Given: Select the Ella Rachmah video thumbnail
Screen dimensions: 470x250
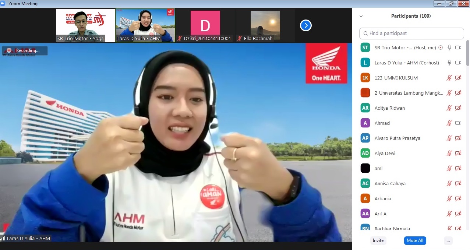Looking at the screenshot, I should 265,25.
